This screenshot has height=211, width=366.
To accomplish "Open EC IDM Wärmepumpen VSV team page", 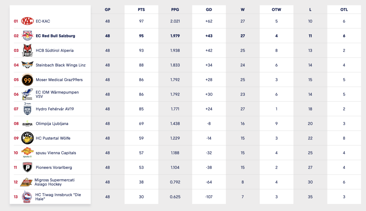I will click(57, 94).
